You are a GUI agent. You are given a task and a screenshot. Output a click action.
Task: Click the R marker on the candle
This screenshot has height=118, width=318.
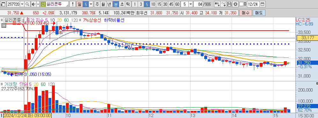[x=61, y=32]
